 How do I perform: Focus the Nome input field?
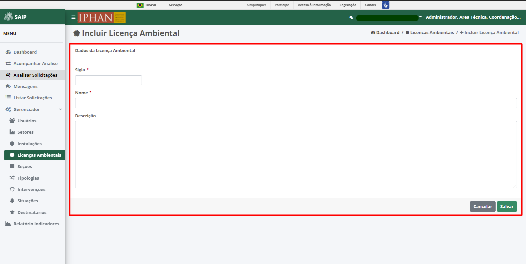tap(296, 103)
